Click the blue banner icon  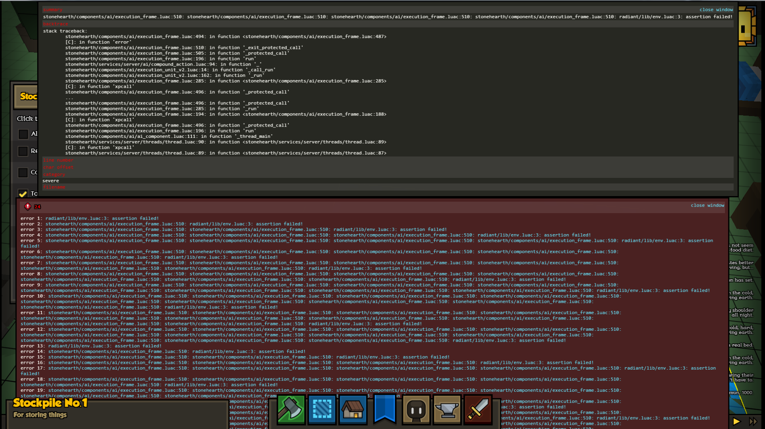[384, 409]
